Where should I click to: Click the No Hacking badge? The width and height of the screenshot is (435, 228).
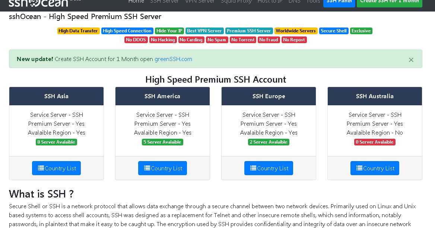[163, 40]
